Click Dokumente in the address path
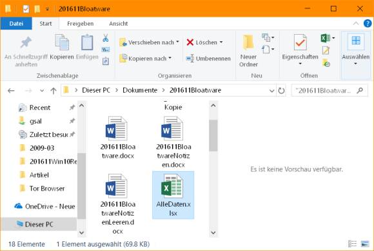 (x=140, y=90)
